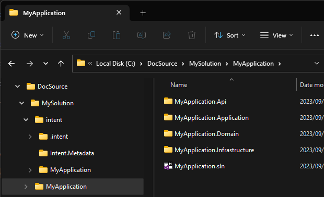The width and height of the screenshot is (324, 197).
Task: Open chevron after MyApplication breadcrumb
Action: (280, 64)
